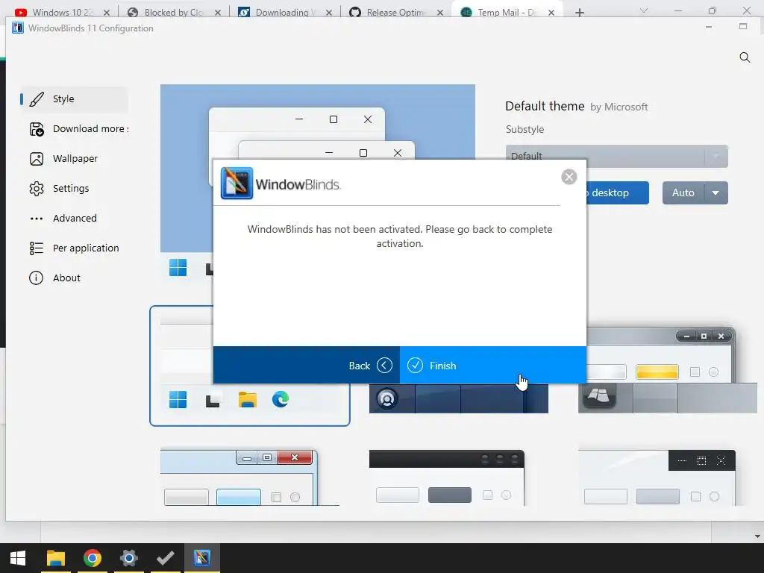The width and height of the screenshot is (764, 573).
Task: Click the WindowBlinds taskbar icon
Action: pos(201,558)
